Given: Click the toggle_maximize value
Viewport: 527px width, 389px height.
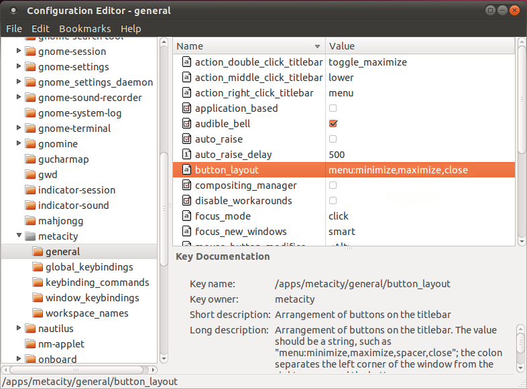Looking at the screenshot, I should click(367, 62).
